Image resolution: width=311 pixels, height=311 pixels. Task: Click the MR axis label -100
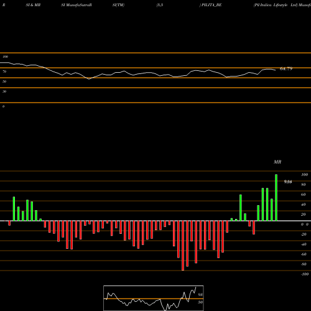(305, 274)
